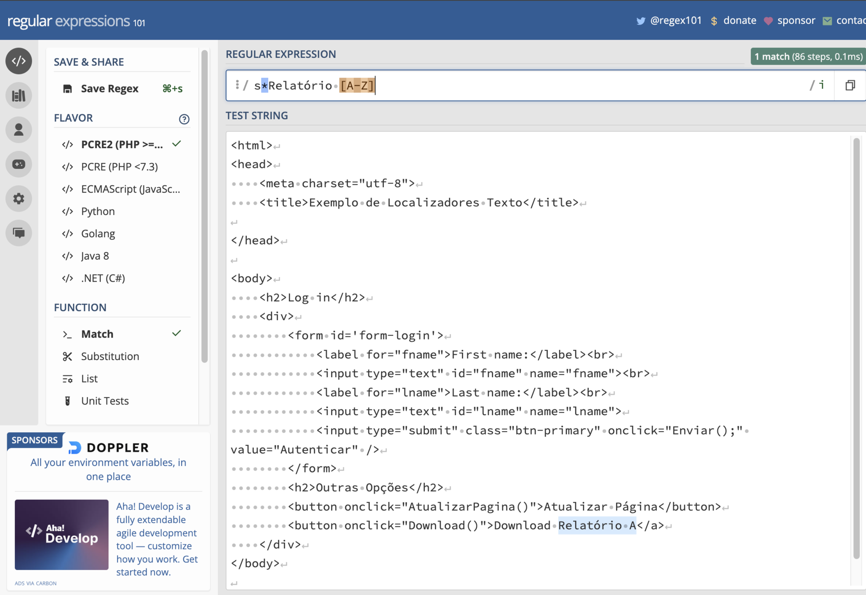866x595 pixels.
Task: Click the flavor help question mark icon
Action: (x=184, y=119)
